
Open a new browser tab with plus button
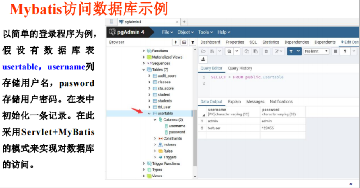tap(184, 22)
